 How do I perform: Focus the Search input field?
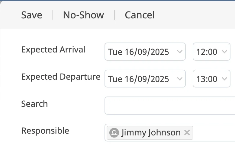[170, 106]
